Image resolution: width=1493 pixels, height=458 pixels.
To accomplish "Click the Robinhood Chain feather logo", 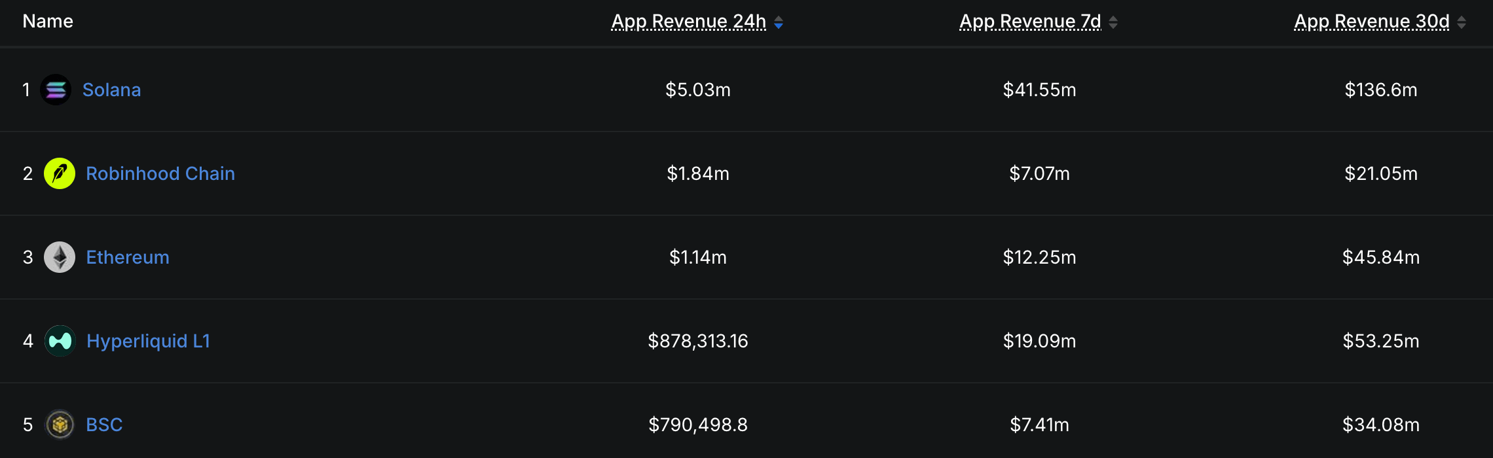I will pyautogui.click(x=60, y=173).
